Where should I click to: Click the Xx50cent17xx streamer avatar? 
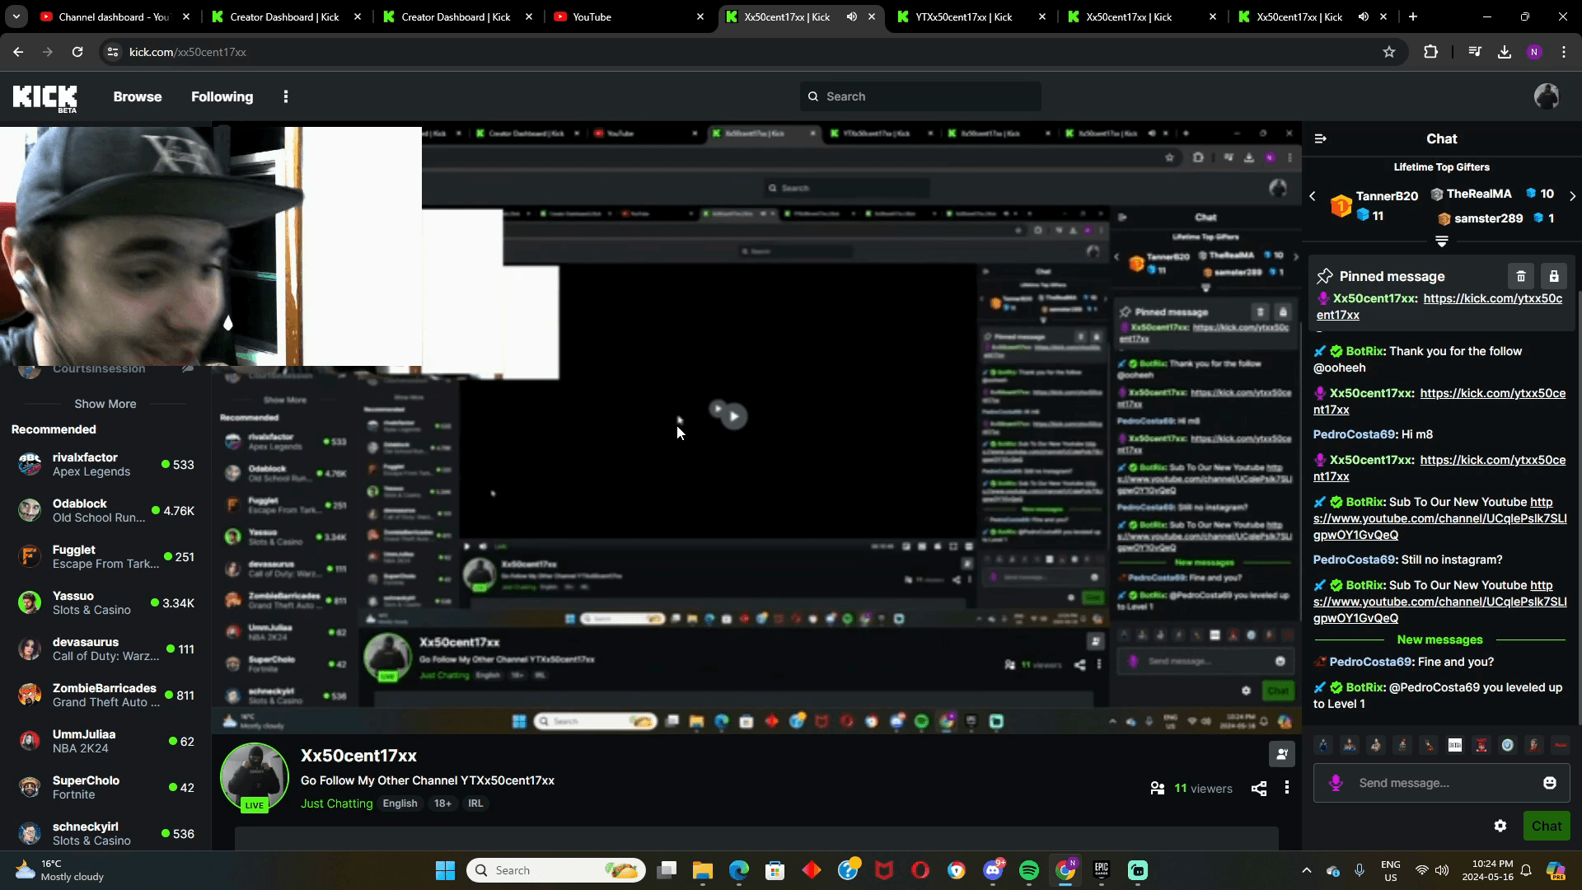click(255, 777)
